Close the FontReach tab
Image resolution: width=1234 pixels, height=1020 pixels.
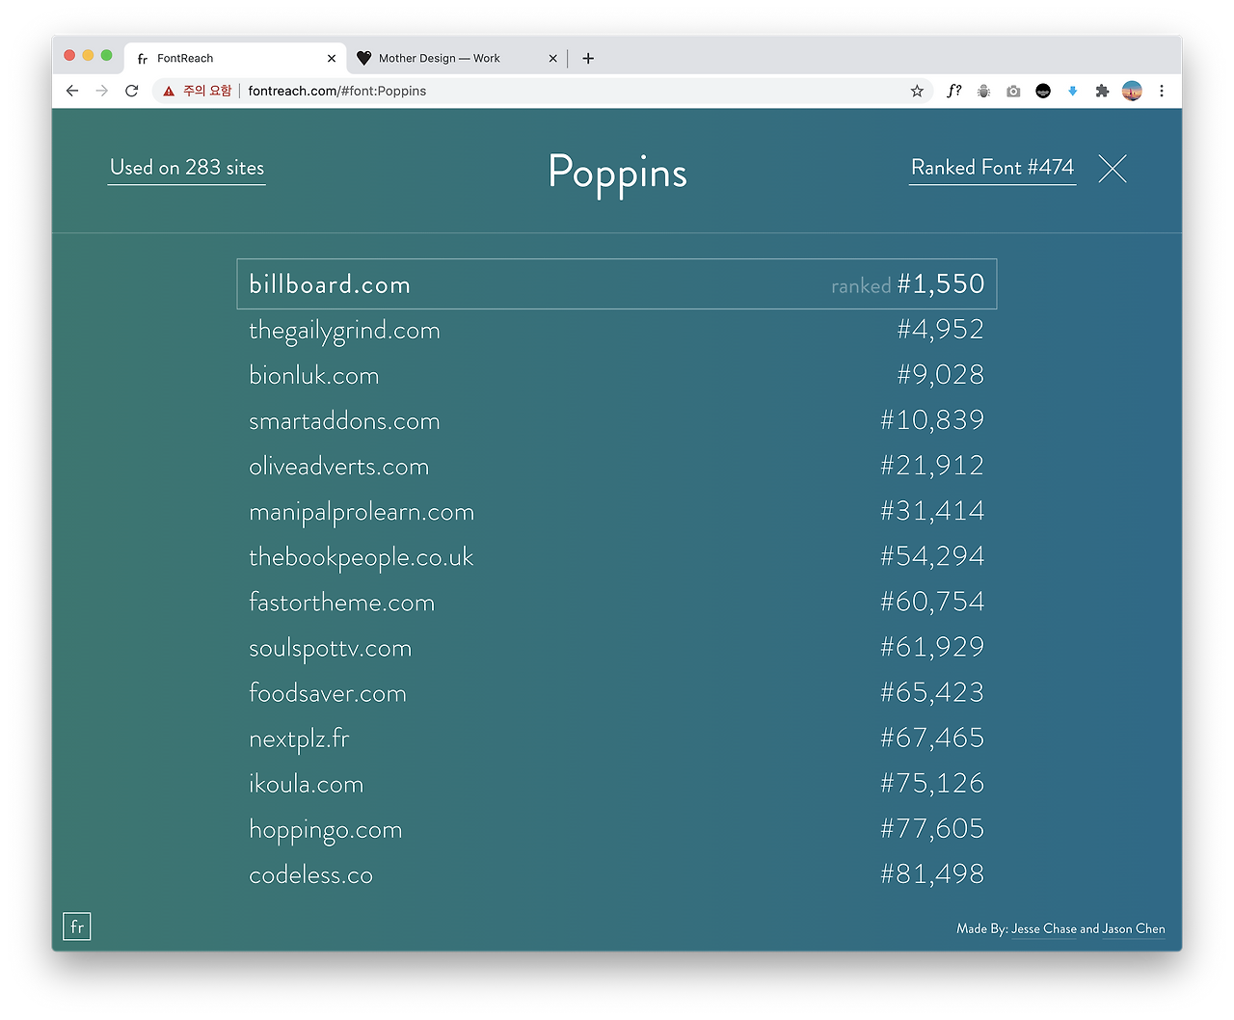coord(332,58)
